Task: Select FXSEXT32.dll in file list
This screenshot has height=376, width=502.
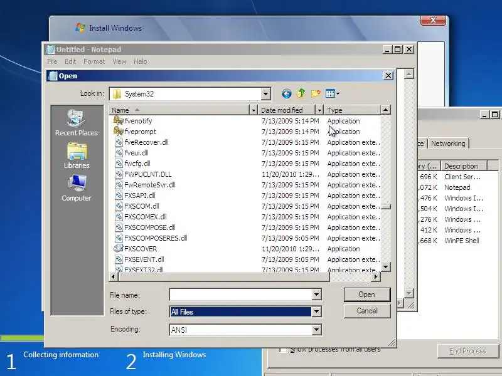Action: click(144, 269)
